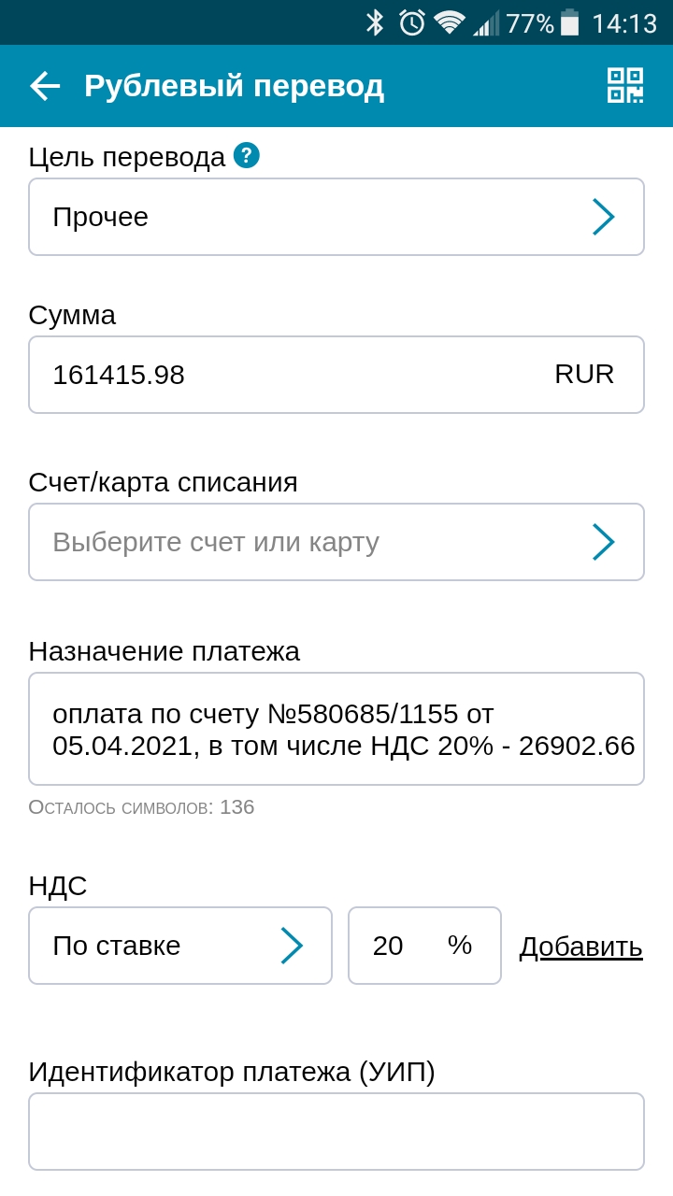The height and width of the screenshot is (1196, 673).
Task: Open the QR code scanner icon
Action: click(x=625, y=85)
